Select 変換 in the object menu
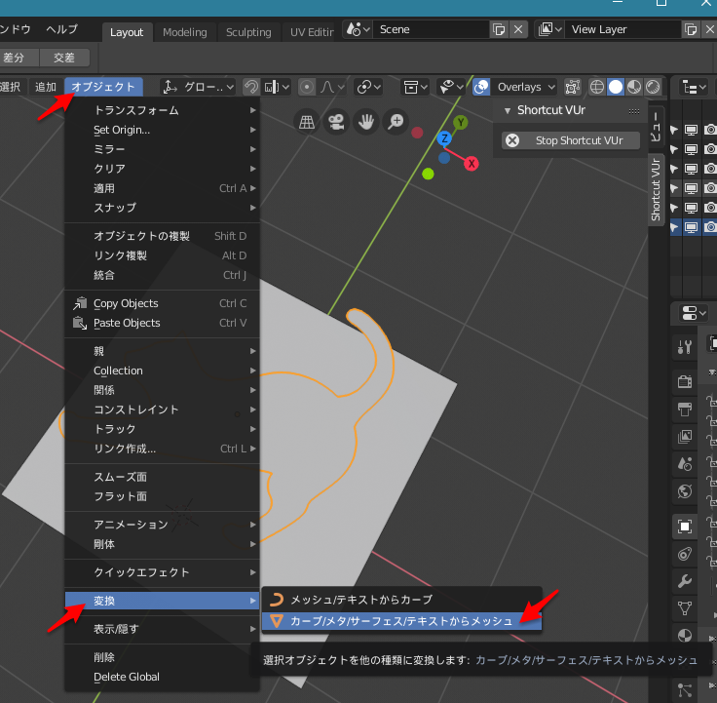The height and width of the screenshot is (703, 717). click(162, 601)
